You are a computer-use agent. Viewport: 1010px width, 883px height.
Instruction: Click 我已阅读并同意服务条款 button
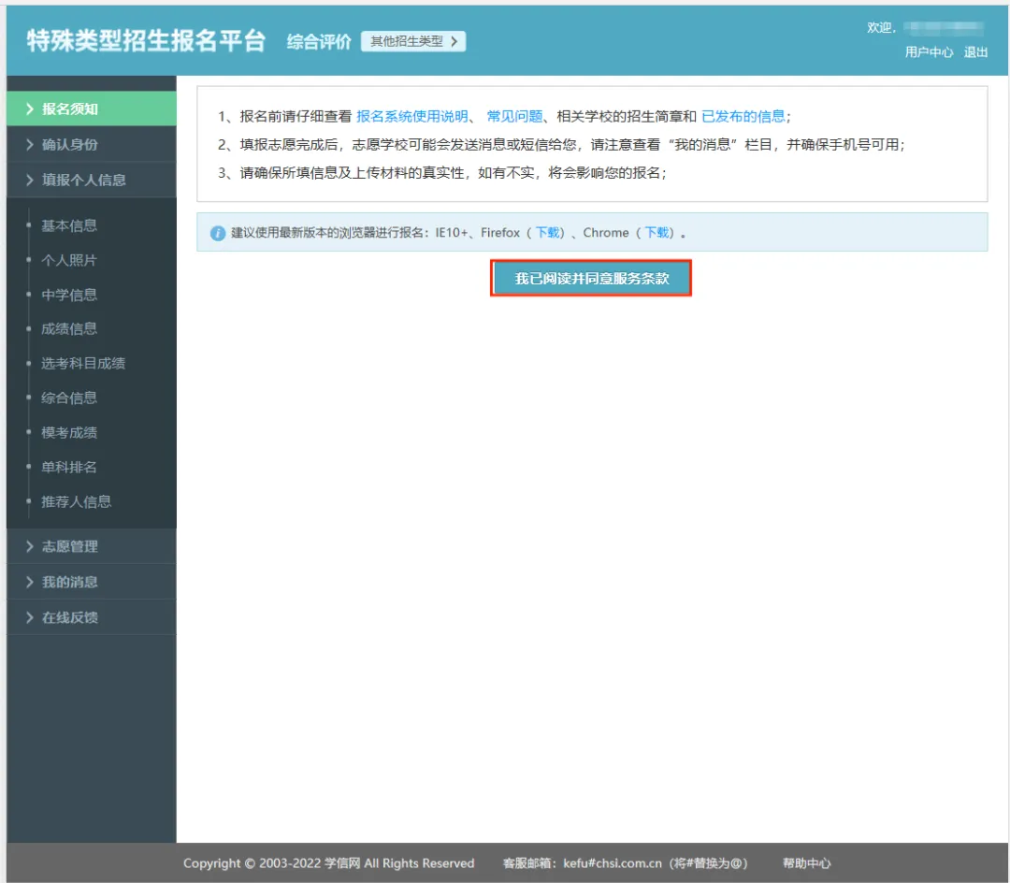[591, 279]
